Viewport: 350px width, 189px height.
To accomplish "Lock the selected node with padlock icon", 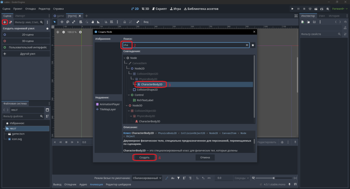I will (124, 22).
